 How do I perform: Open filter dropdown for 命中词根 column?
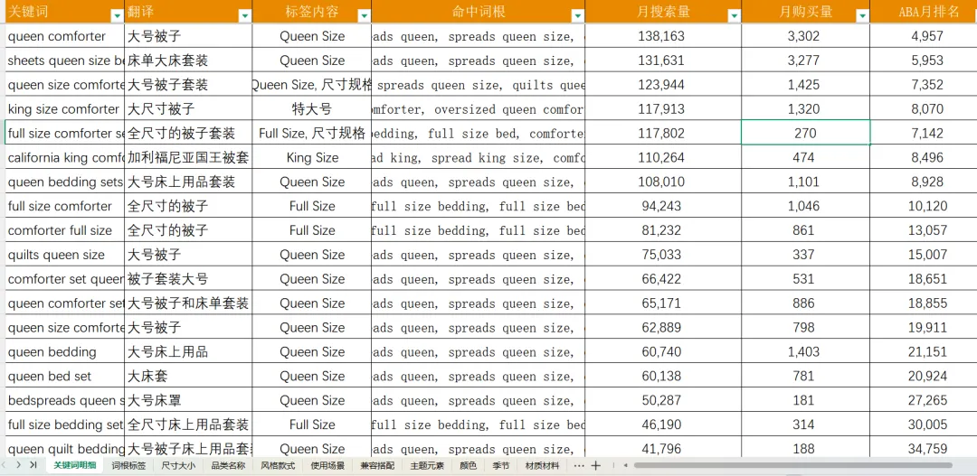point(577,15)
